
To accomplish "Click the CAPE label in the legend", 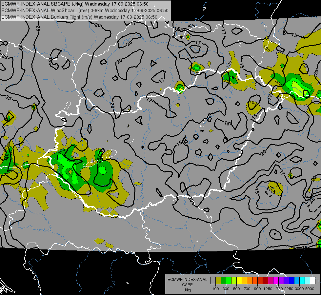I will click(x=187, y=285).
